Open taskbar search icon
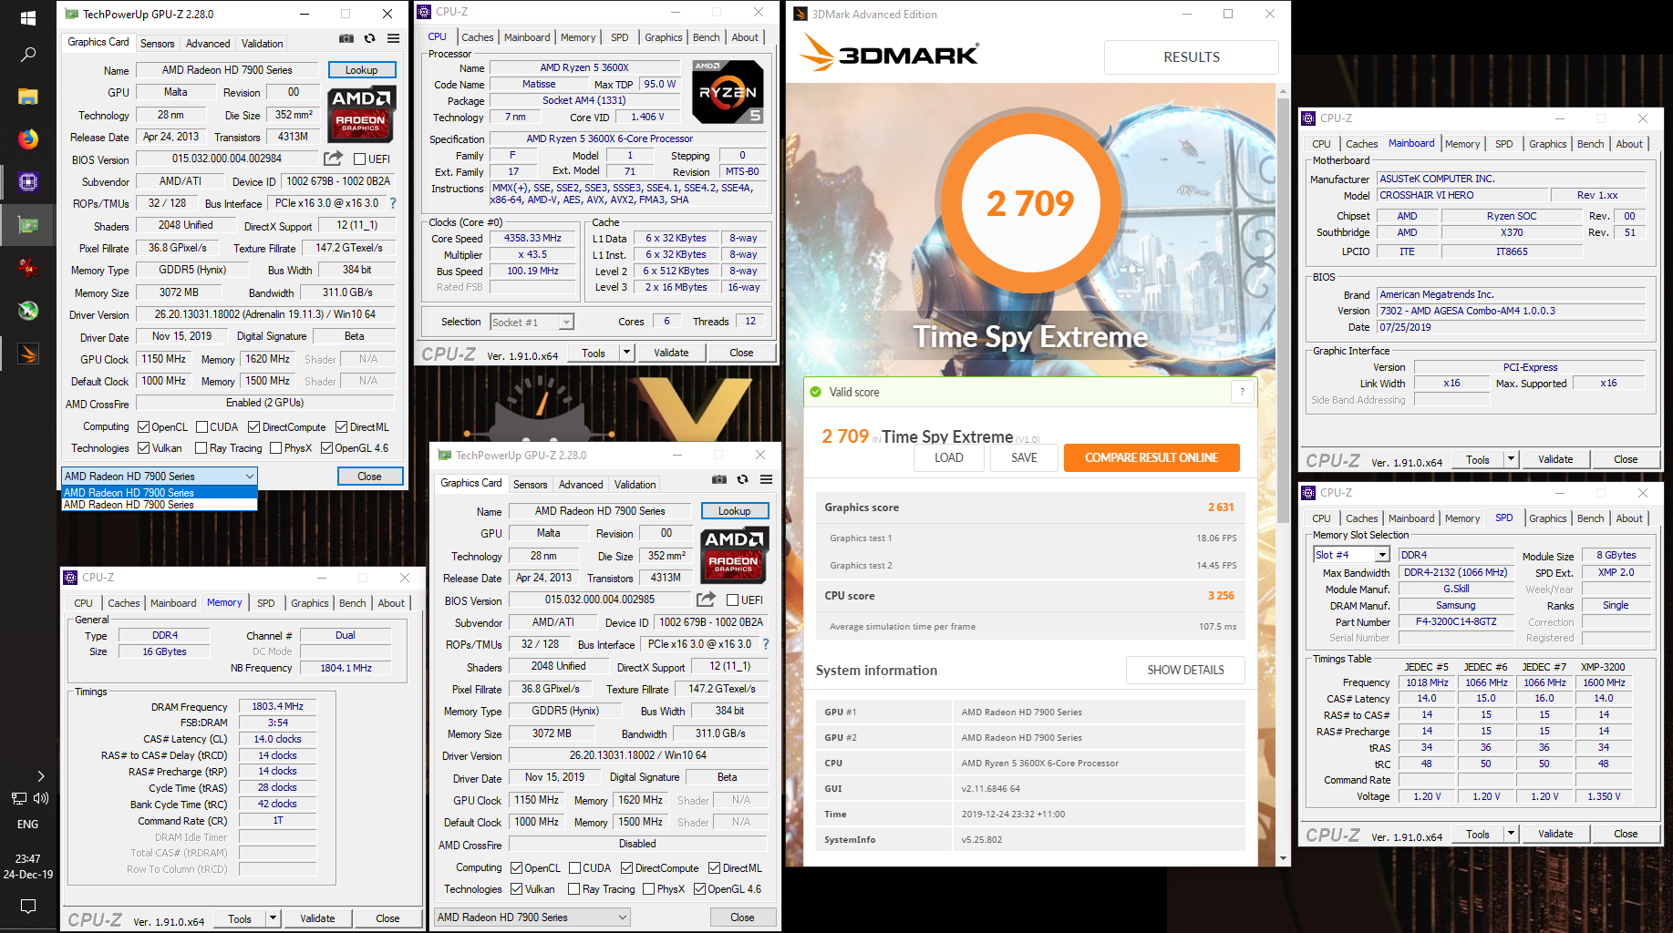1673x933 pixels. click(x=27, y=56)
